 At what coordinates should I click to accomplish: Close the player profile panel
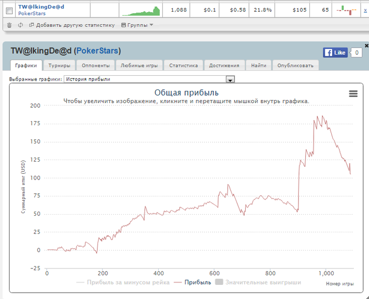(x=366, y=46)
